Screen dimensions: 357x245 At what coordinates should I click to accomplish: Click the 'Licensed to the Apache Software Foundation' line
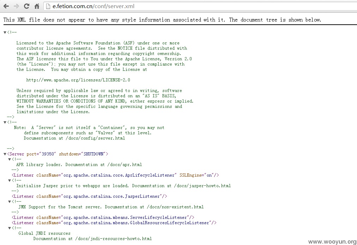98,43
